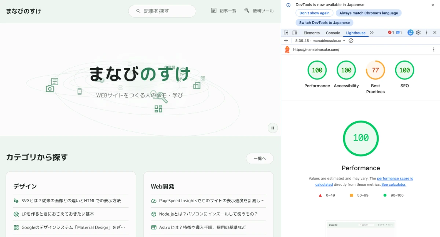440x237 pixels.
Task: Open the Google Material Design article
Action: tap(71, 227)
